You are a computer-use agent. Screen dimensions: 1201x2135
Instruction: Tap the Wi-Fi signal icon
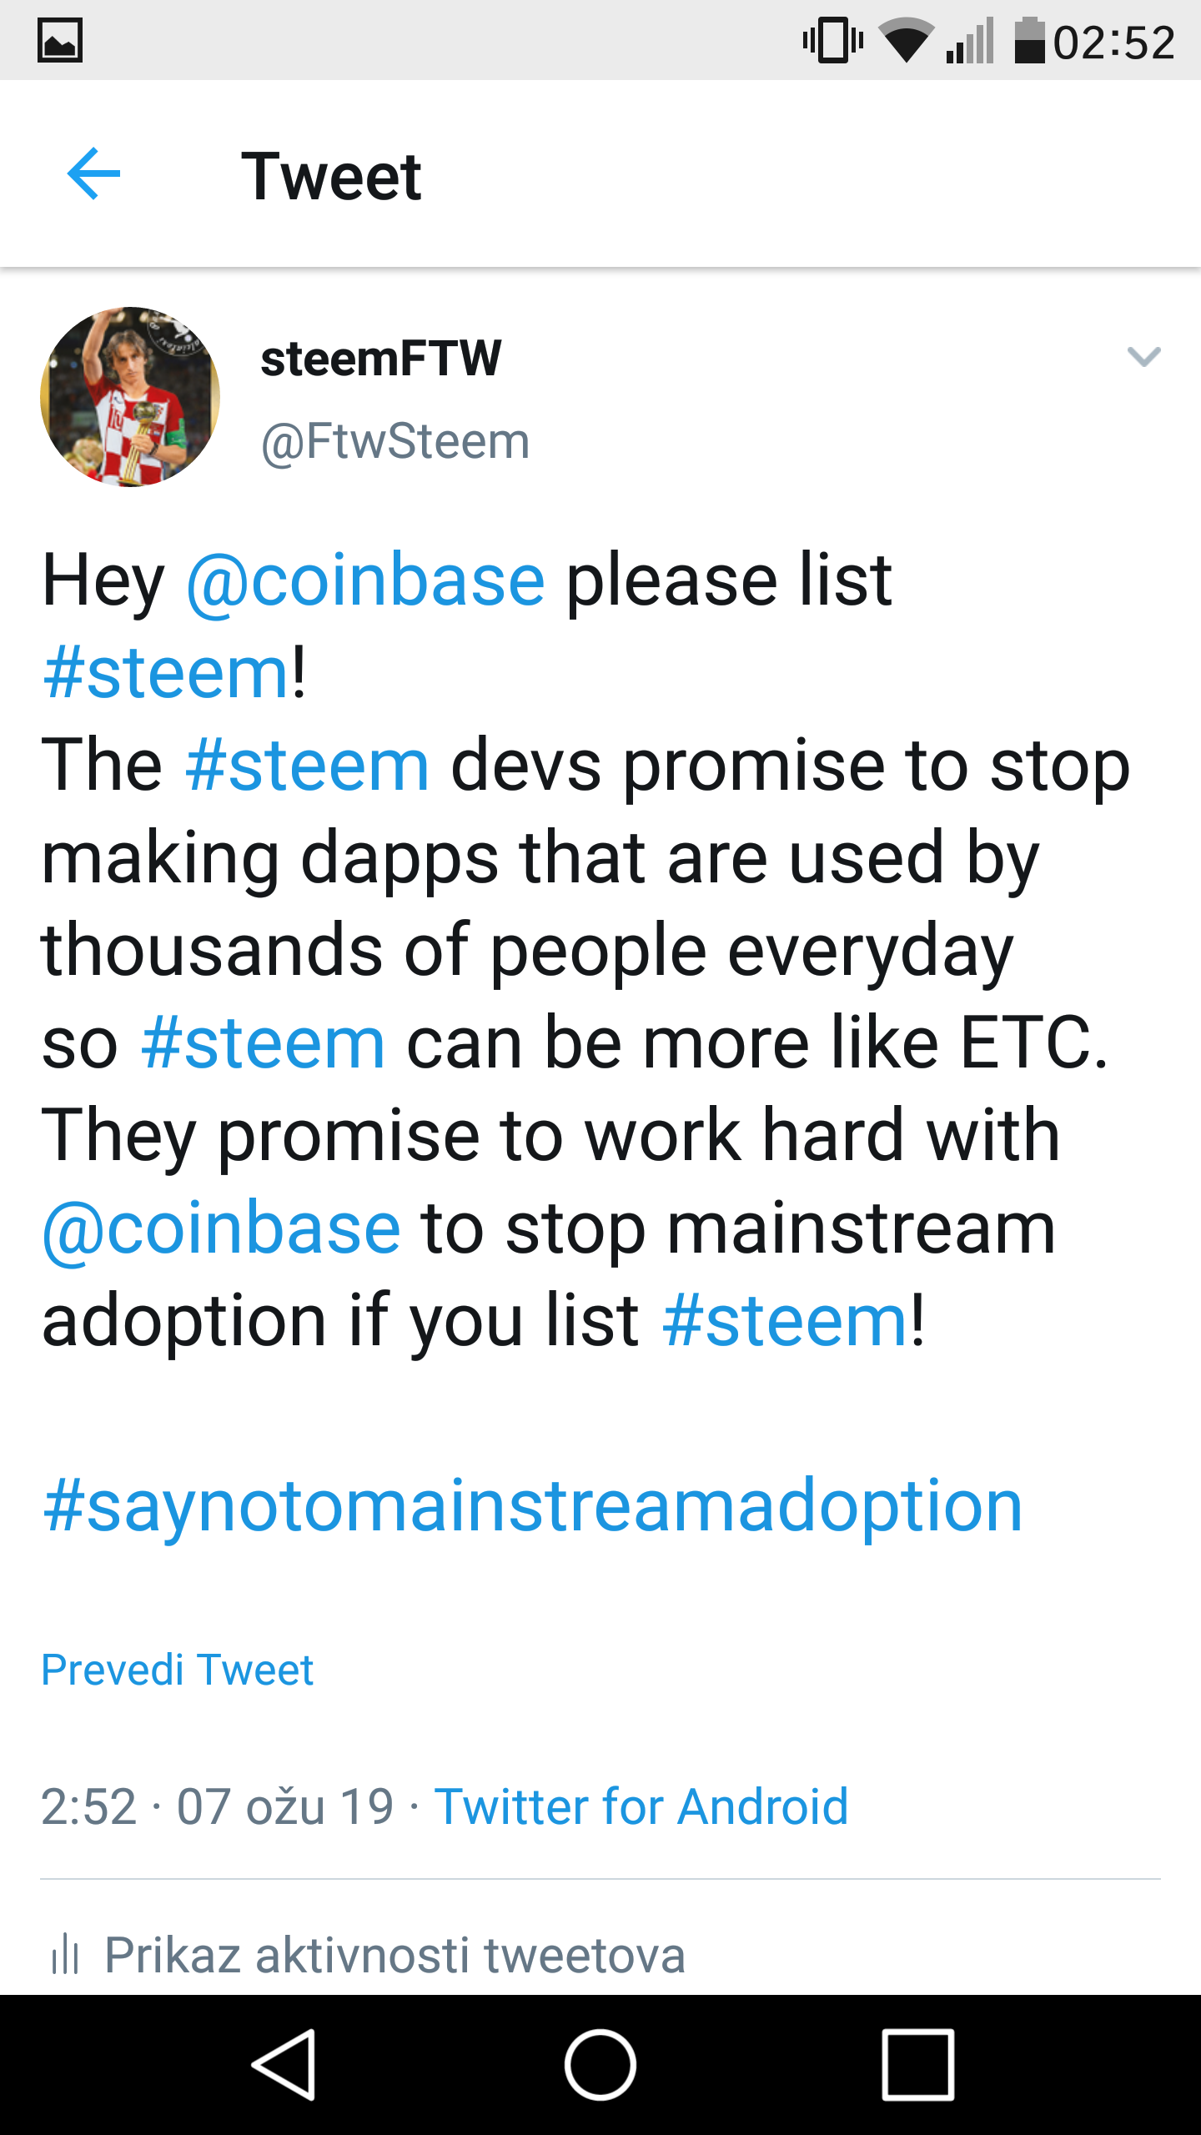pyautogui.click(x=906, y=40)
